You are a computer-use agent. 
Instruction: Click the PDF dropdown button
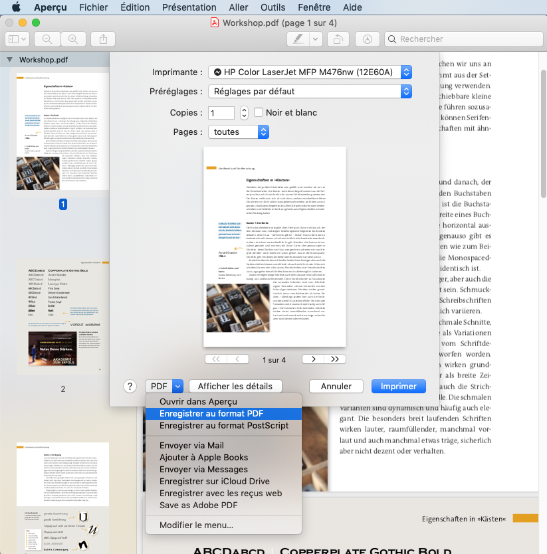point(164,386)
